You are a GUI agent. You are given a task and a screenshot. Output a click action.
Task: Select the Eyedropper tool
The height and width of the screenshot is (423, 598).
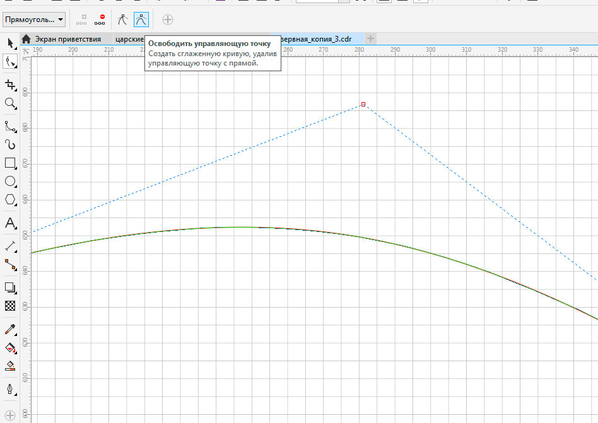click(10, 329)
